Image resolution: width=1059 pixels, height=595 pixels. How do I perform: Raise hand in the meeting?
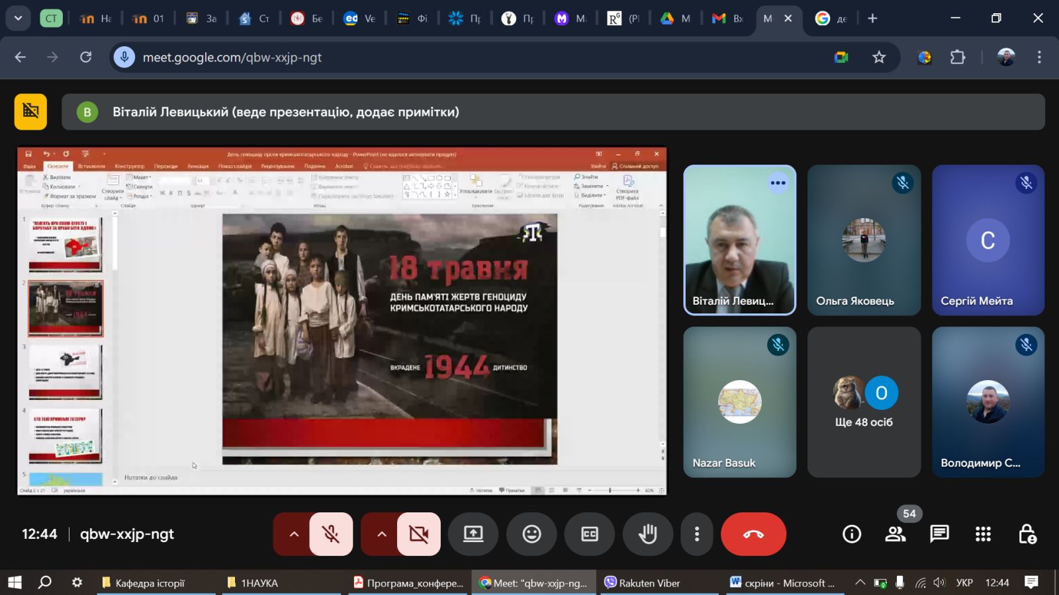click(x=648, y=534)
